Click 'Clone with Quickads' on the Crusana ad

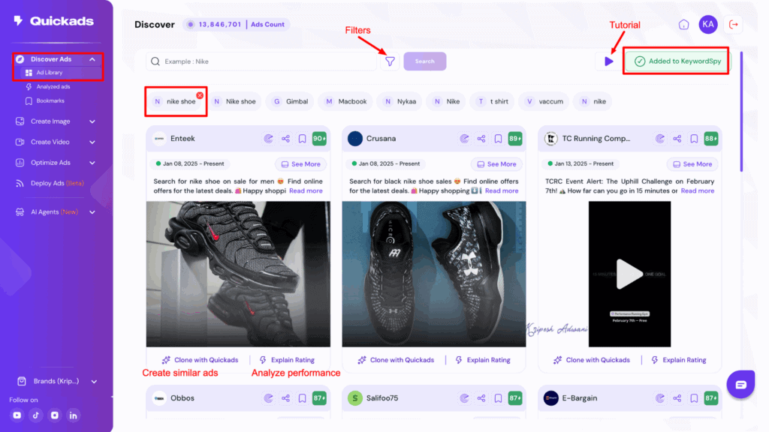coord(394,360)
